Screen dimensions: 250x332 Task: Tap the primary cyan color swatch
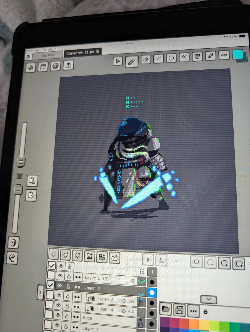coord(237,54)
